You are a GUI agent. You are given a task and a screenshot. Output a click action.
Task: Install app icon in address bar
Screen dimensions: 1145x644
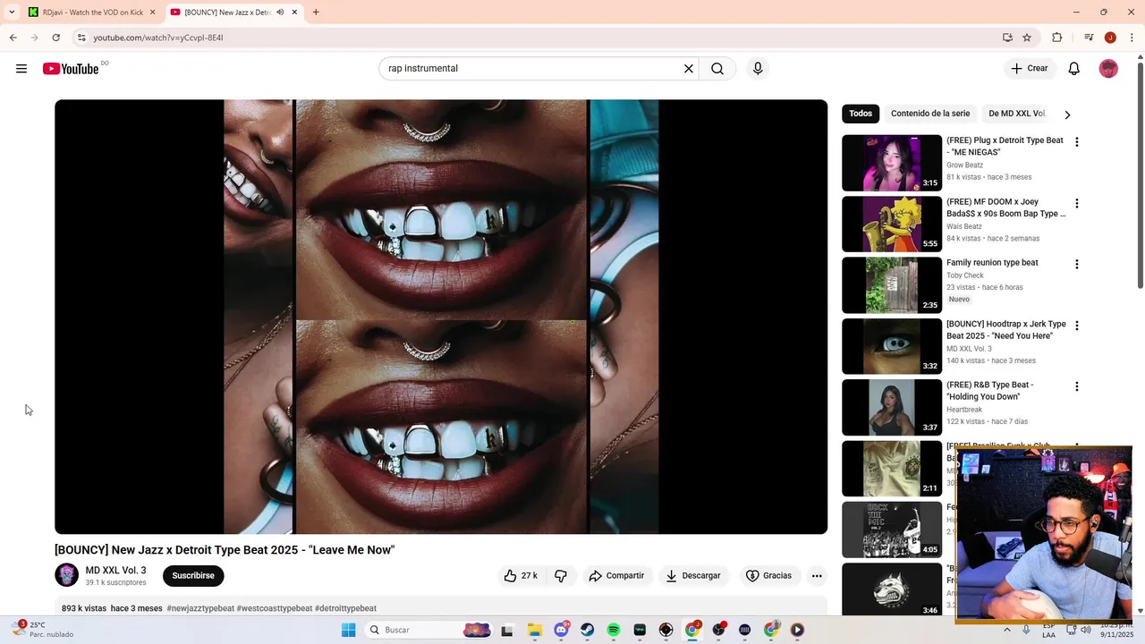tap(1007, 38)
